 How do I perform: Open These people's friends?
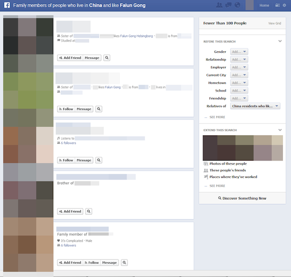point(227,170)
